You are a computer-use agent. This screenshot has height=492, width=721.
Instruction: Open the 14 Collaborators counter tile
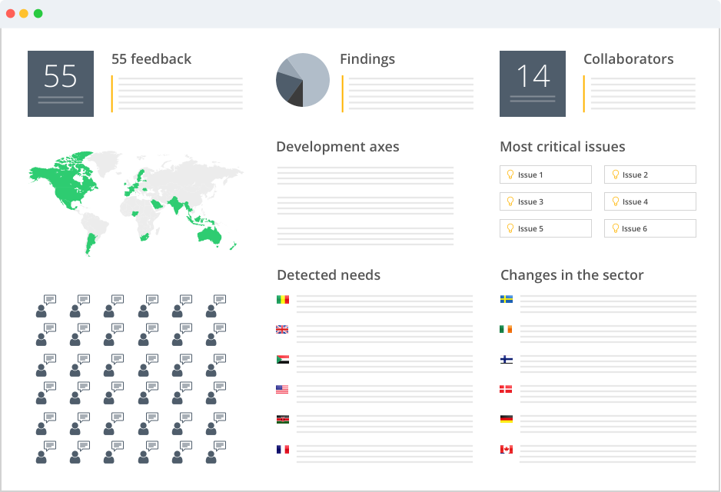[533, 84]
